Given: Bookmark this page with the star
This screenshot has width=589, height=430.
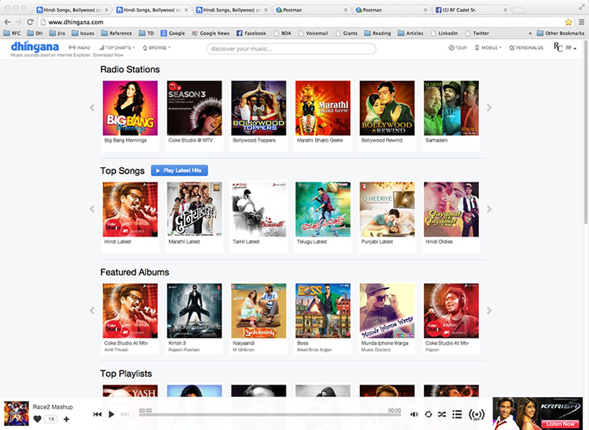Looking at the screenshot, I should tap(568, 22).
